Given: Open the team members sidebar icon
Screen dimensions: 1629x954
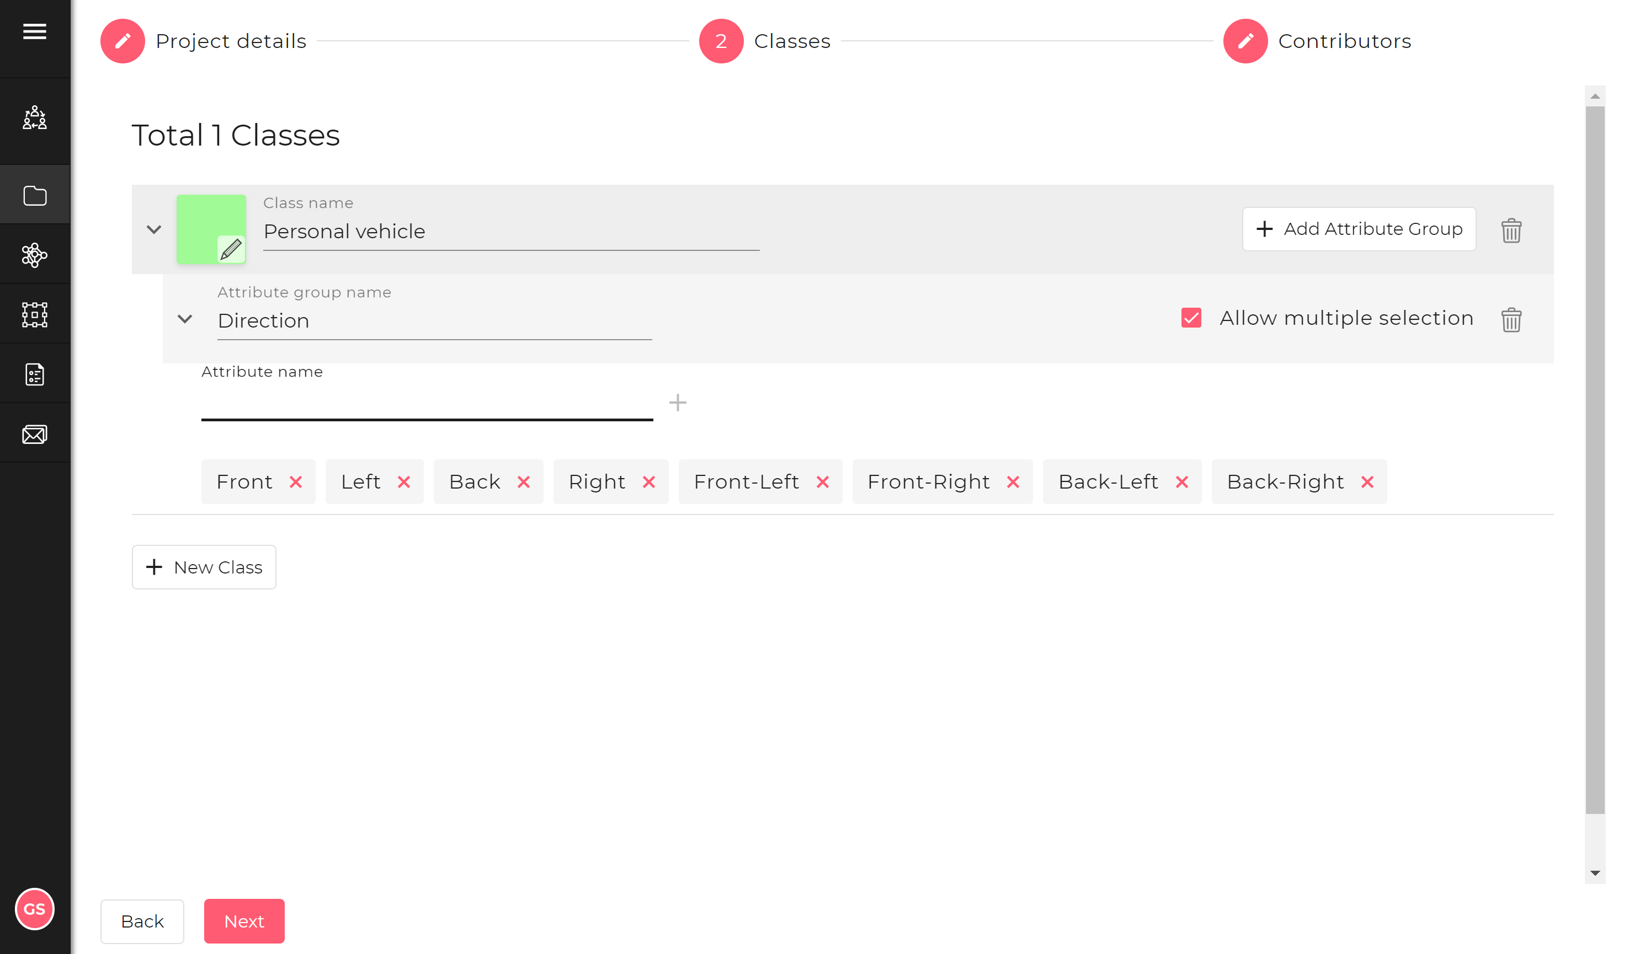Looking at the screenshot, I should 34,118.
